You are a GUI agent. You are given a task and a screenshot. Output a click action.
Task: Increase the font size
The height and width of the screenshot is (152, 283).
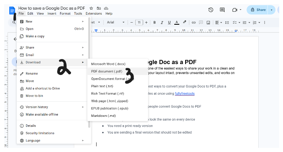pyautogui.click(x=146, y=23)
